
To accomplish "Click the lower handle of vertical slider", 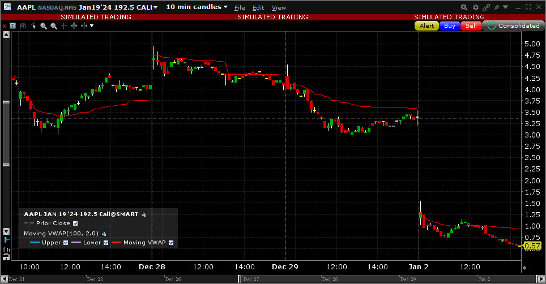I will pos(6,165).
